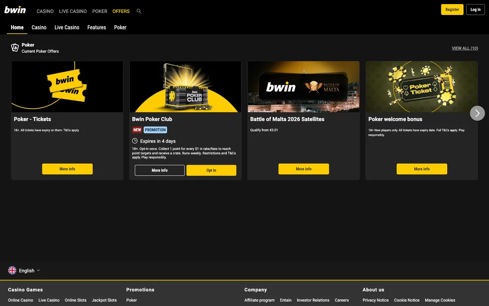The height and width of the screenshot is (306, 489).
Task: Open the CASINO top menu
Action: point(45,11)
